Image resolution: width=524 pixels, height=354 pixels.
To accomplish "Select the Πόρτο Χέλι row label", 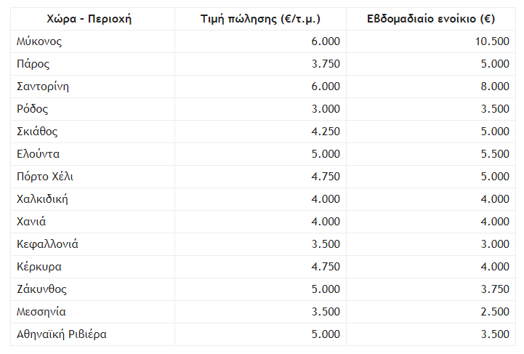I will pos(45,177).
